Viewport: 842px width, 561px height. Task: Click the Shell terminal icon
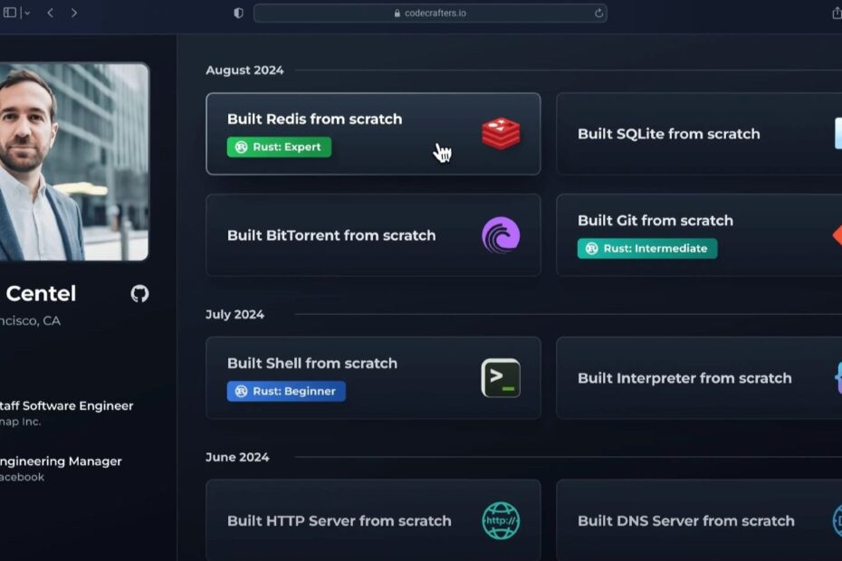tap(501, 378)
